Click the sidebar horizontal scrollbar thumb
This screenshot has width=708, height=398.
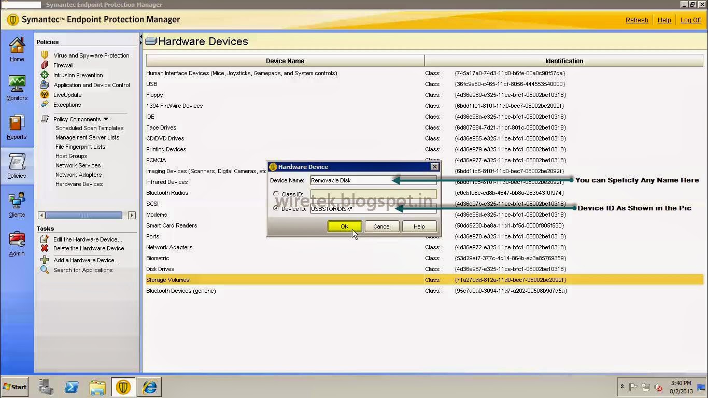tap(84, 215)
